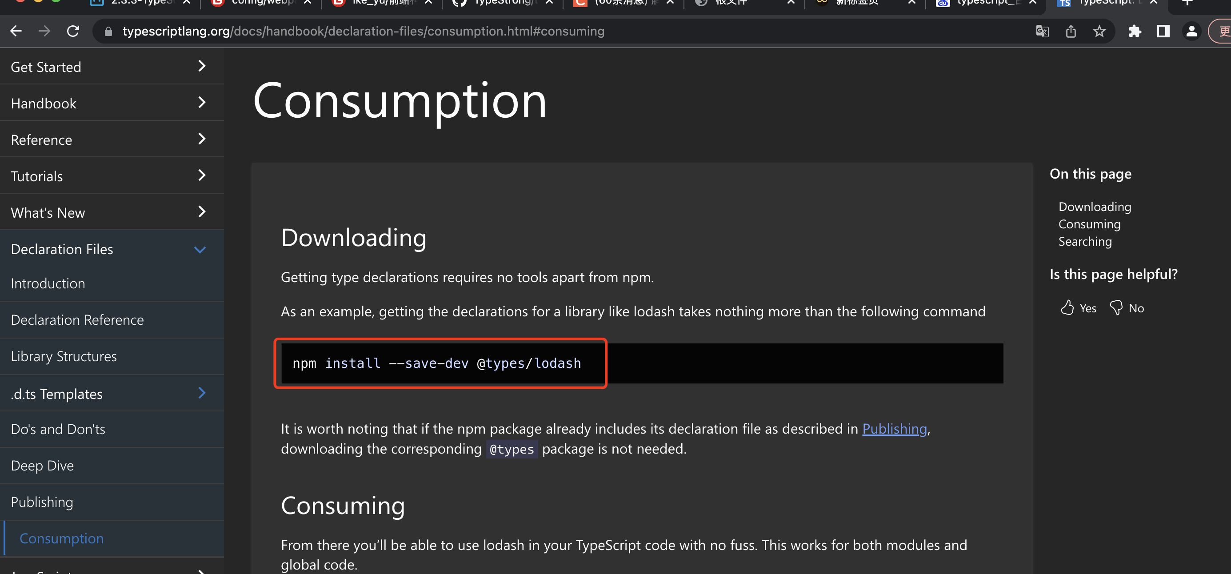Jump to Searching in page outline

(x=1085, y=242)
